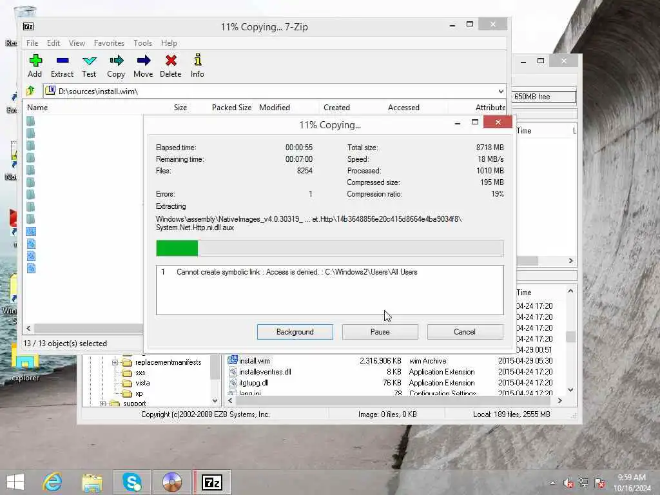Image resolution: width=660 pixels, height=495 pixels.
Task: Cancel the copying operation
Action: pos(465,332)
